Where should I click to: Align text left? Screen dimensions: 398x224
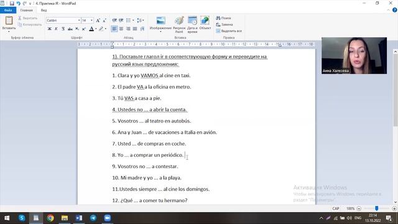click(114, 29)
